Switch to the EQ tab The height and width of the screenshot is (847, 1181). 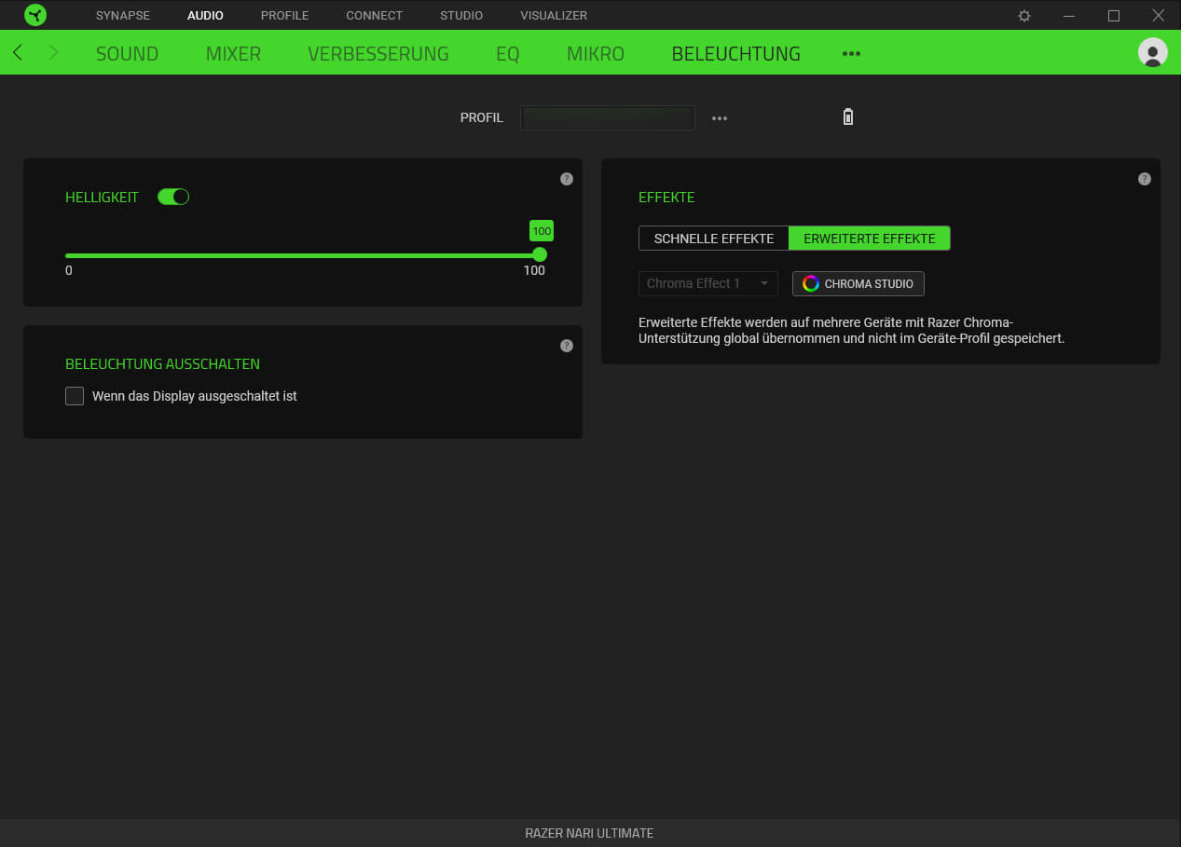coord(507,54)
